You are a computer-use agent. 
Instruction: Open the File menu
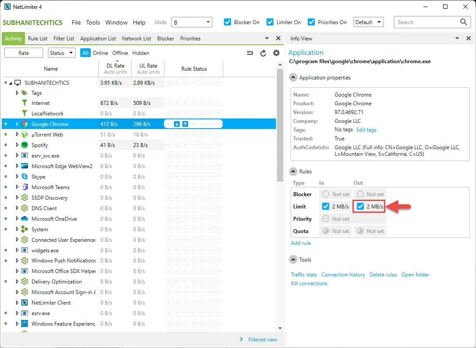click(x=76, y=22)
